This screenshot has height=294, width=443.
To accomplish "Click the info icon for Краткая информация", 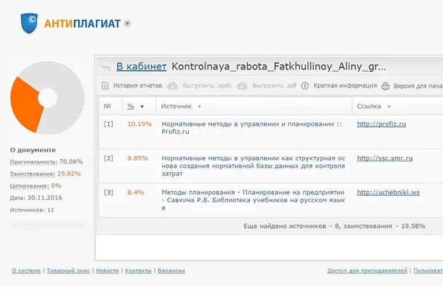I will (305, 86).
